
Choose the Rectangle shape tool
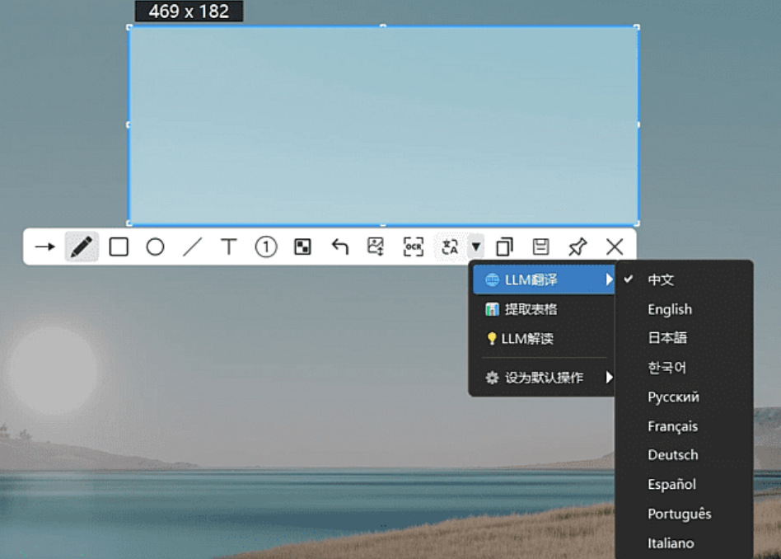point(118,246)
